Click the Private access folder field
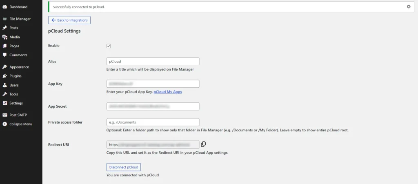This screenshot has width=418, height=184. tap(153, 122)
